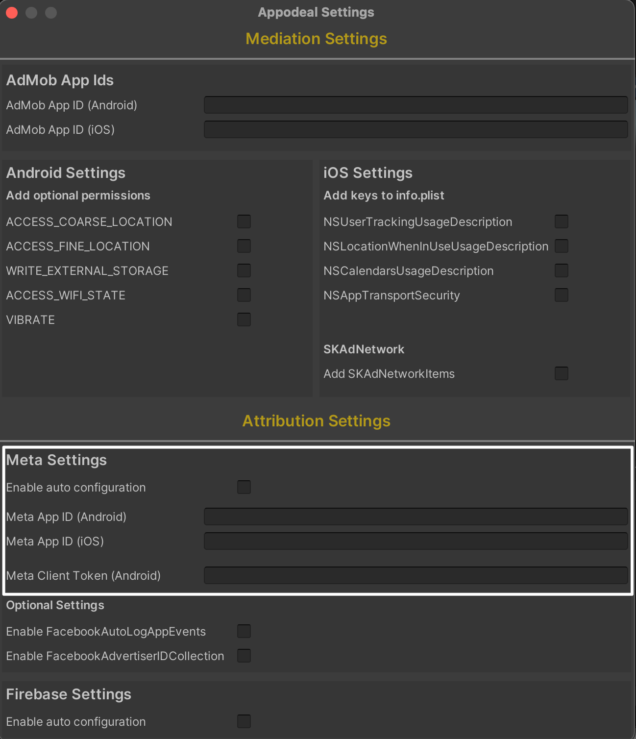Toggle the NSCalendarsUsageDescription checkbox
This screenshot has width=636, height=739.
562,271
